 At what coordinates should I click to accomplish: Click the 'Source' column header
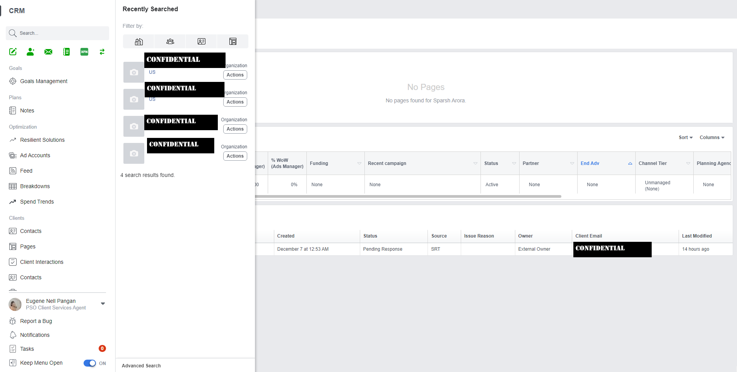tap(439, 236)
